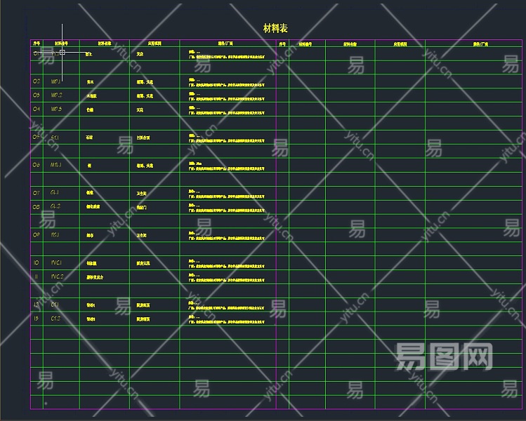Select the GL.2 material code text
This screenshot has width=526, height=421.
pyautogui.click(x=55, y=206)
